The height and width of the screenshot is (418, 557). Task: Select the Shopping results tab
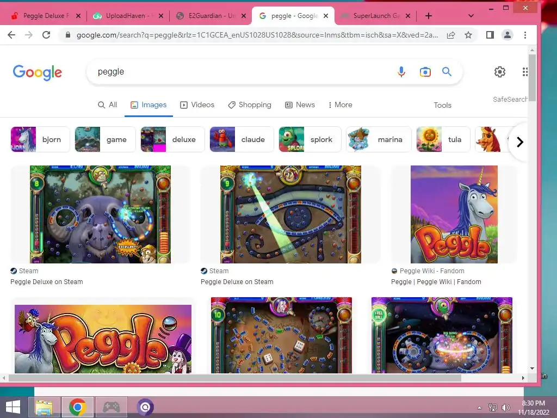pyautogui.click(x=249, y=105)
